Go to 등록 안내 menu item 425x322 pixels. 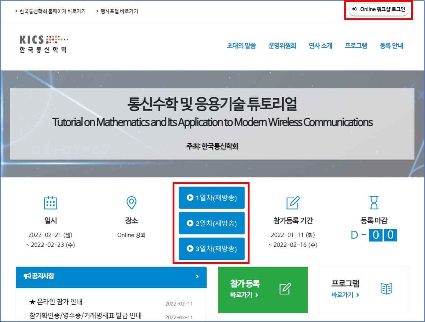pos(391,46)
